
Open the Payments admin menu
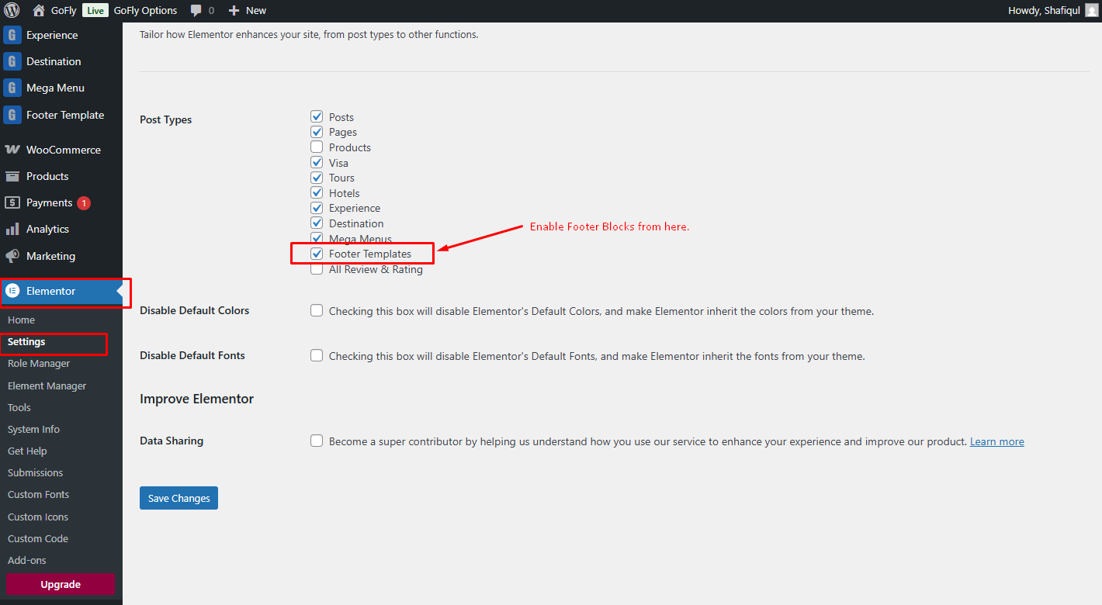click(61, 202)
